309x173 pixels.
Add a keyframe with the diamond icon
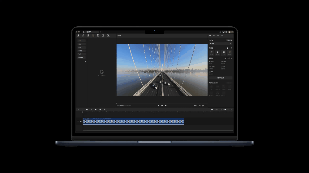coord(227,48)
